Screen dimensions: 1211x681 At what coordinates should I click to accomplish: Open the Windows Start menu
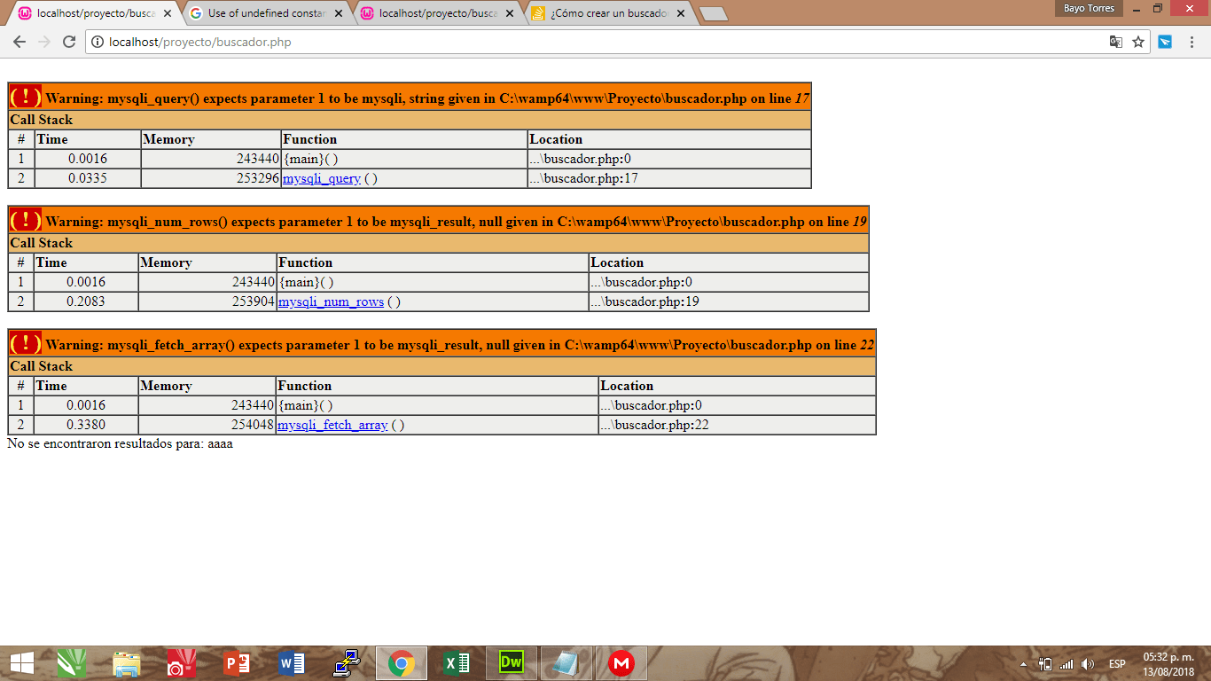(x=21, y=663)
